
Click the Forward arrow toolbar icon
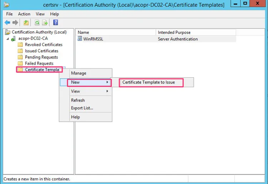tap(15, 23)
